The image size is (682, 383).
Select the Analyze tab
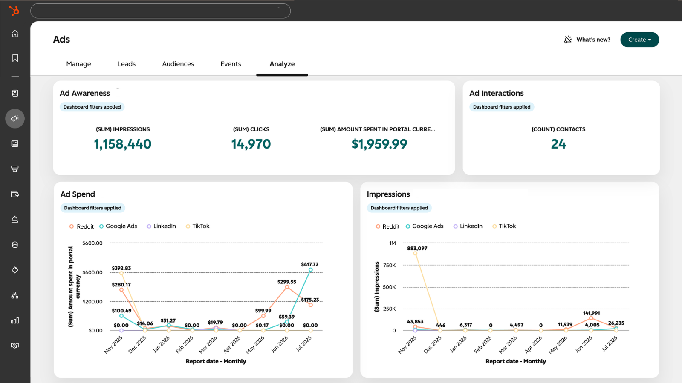[282, 64]
